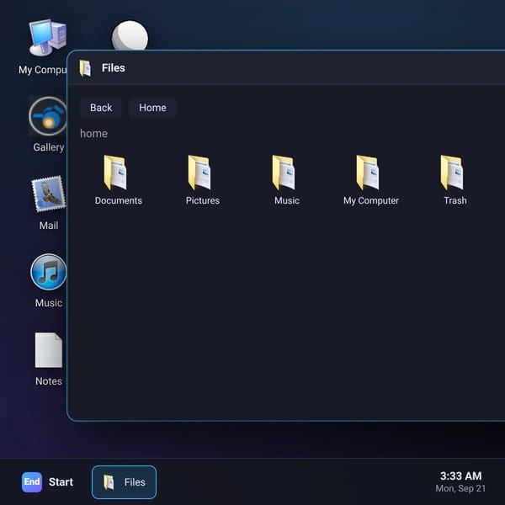The width and height of the screenshot is (505, 505).
Task: Open the My Computer folder in Files
Action: (370, 180)
